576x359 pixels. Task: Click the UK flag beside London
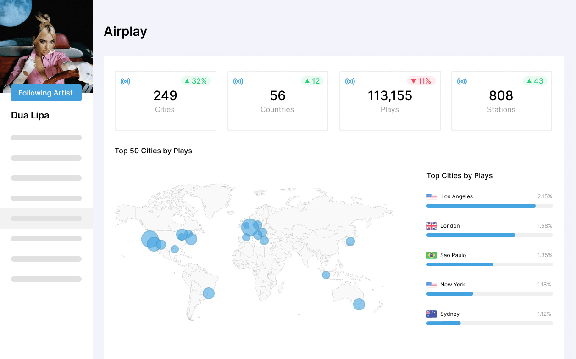coord(432,226)
